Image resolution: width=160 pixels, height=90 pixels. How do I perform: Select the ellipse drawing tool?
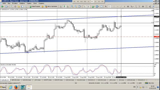(x=143, y=6)
